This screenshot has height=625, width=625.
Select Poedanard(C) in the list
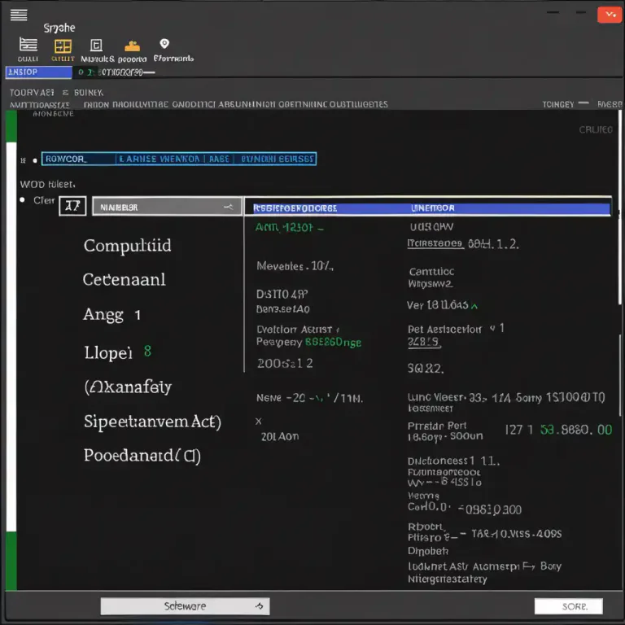point(142,456)
